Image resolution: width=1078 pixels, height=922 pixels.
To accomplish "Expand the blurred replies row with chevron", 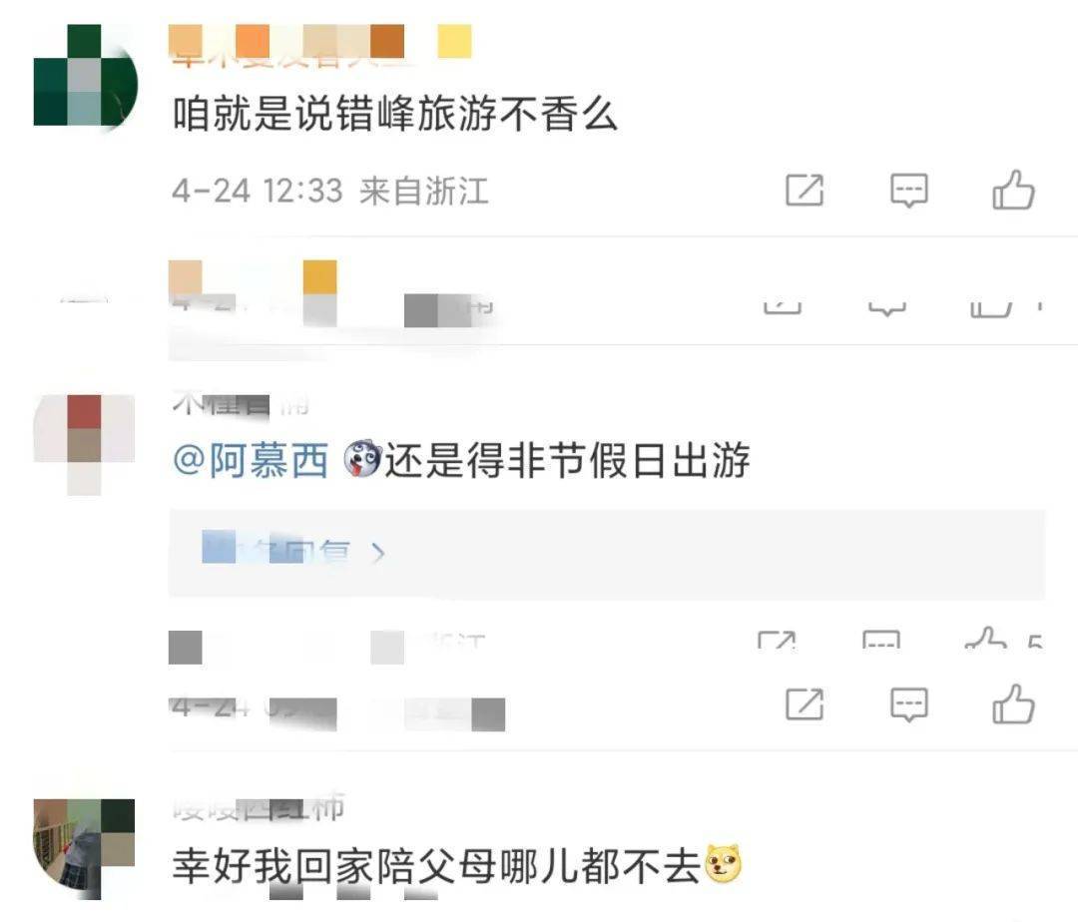I will tap(607, 553).
